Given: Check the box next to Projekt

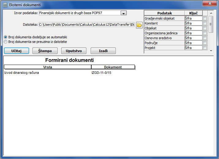Looking at the screenshot, I should coord(205,48).
